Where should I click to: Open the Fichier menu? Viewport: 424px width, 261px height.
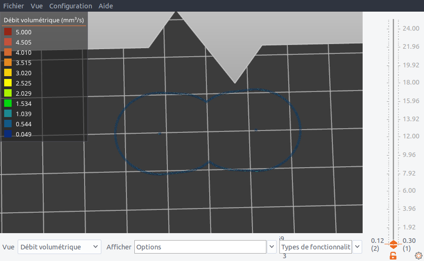pos(13,6)
